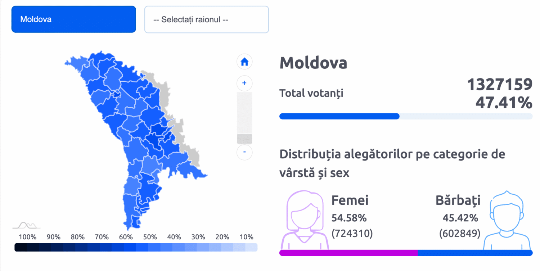Click the 100% darkest legend swatch
Screen dimensions: 540x271
(x=21, y=248)
